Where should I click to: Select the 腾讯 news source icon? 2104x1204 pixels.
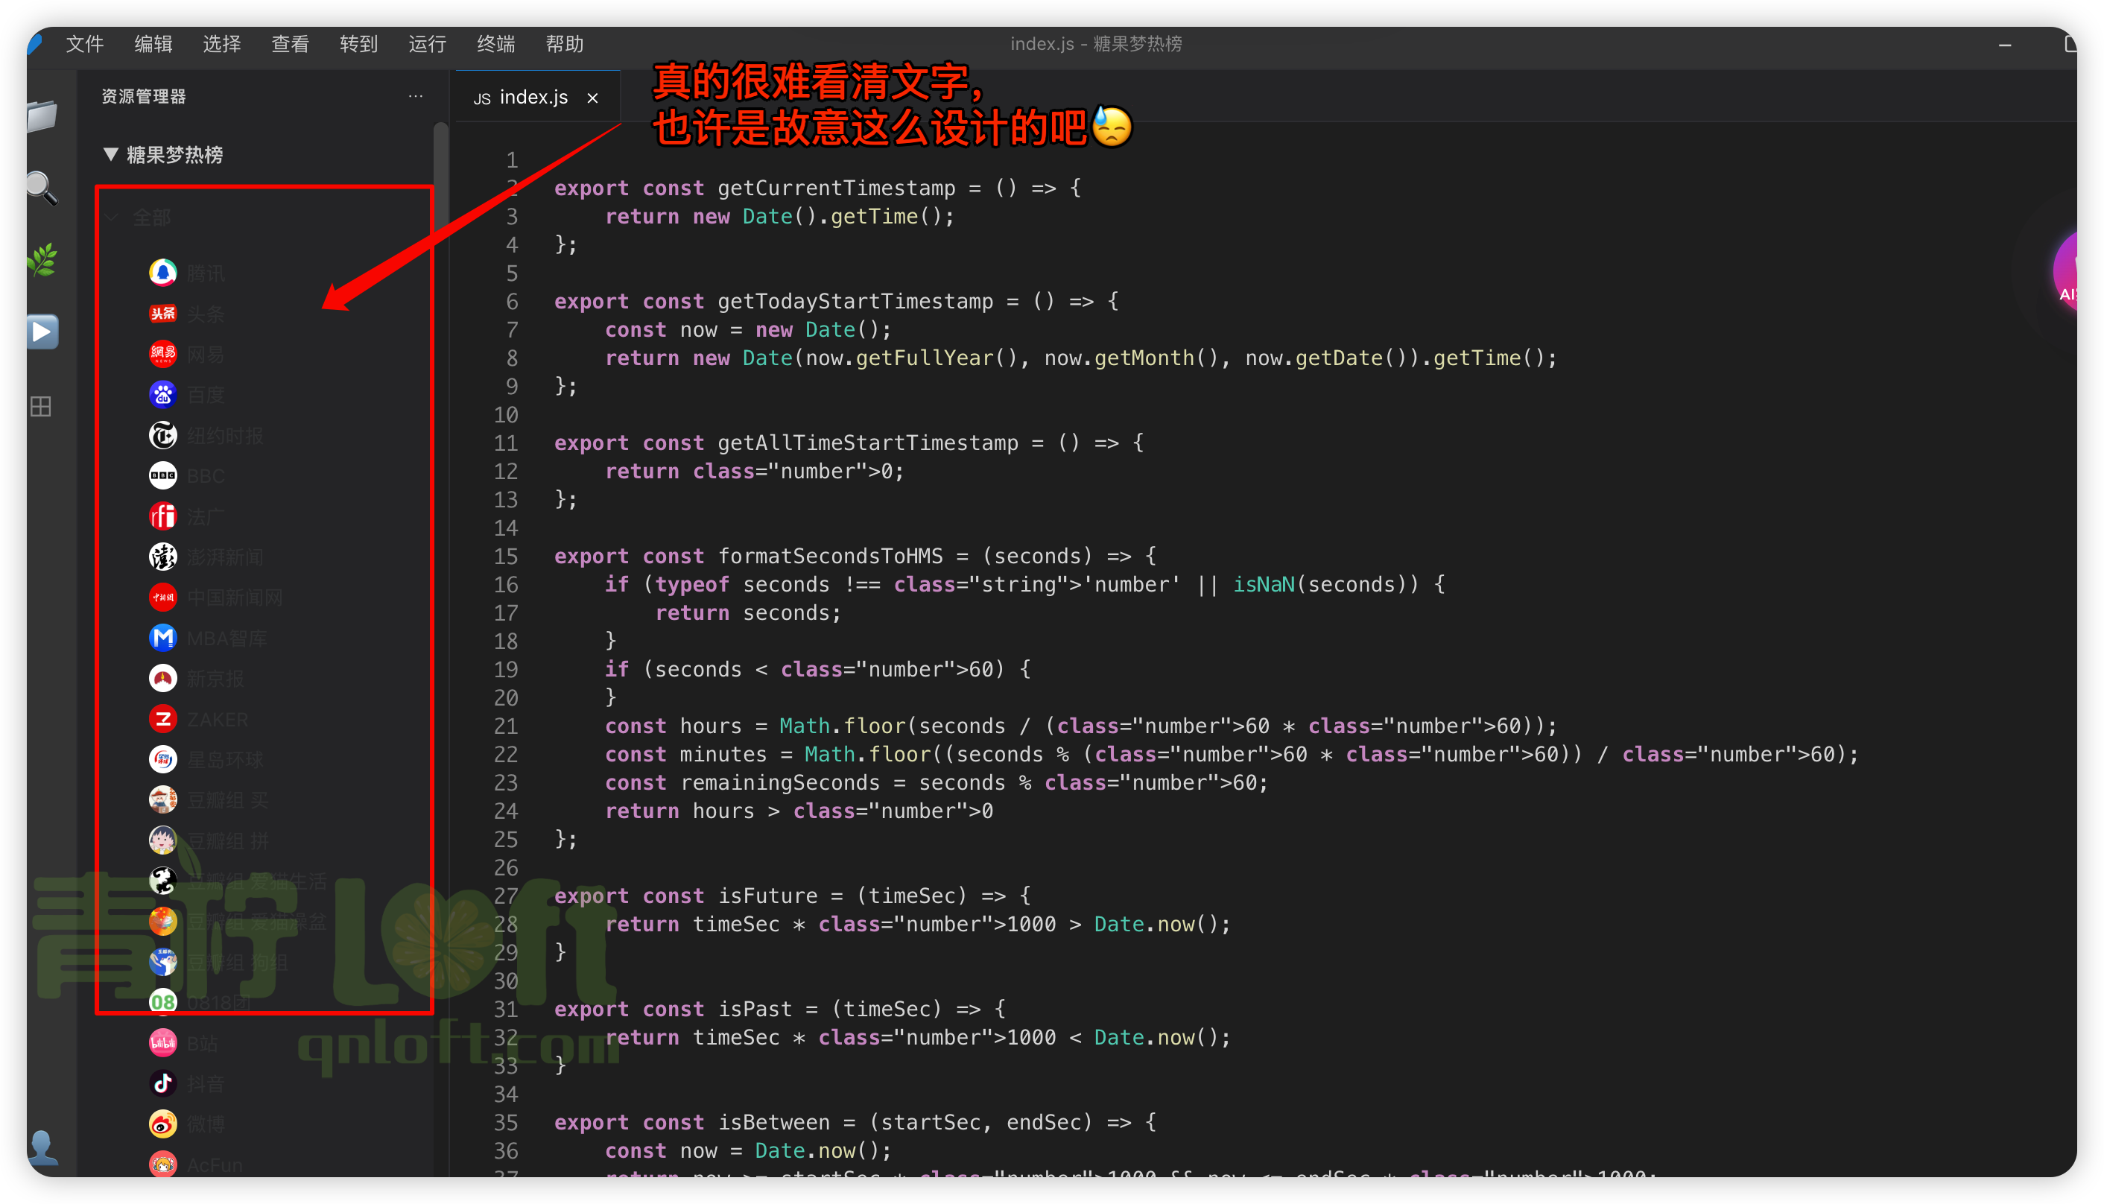[163, 272]
